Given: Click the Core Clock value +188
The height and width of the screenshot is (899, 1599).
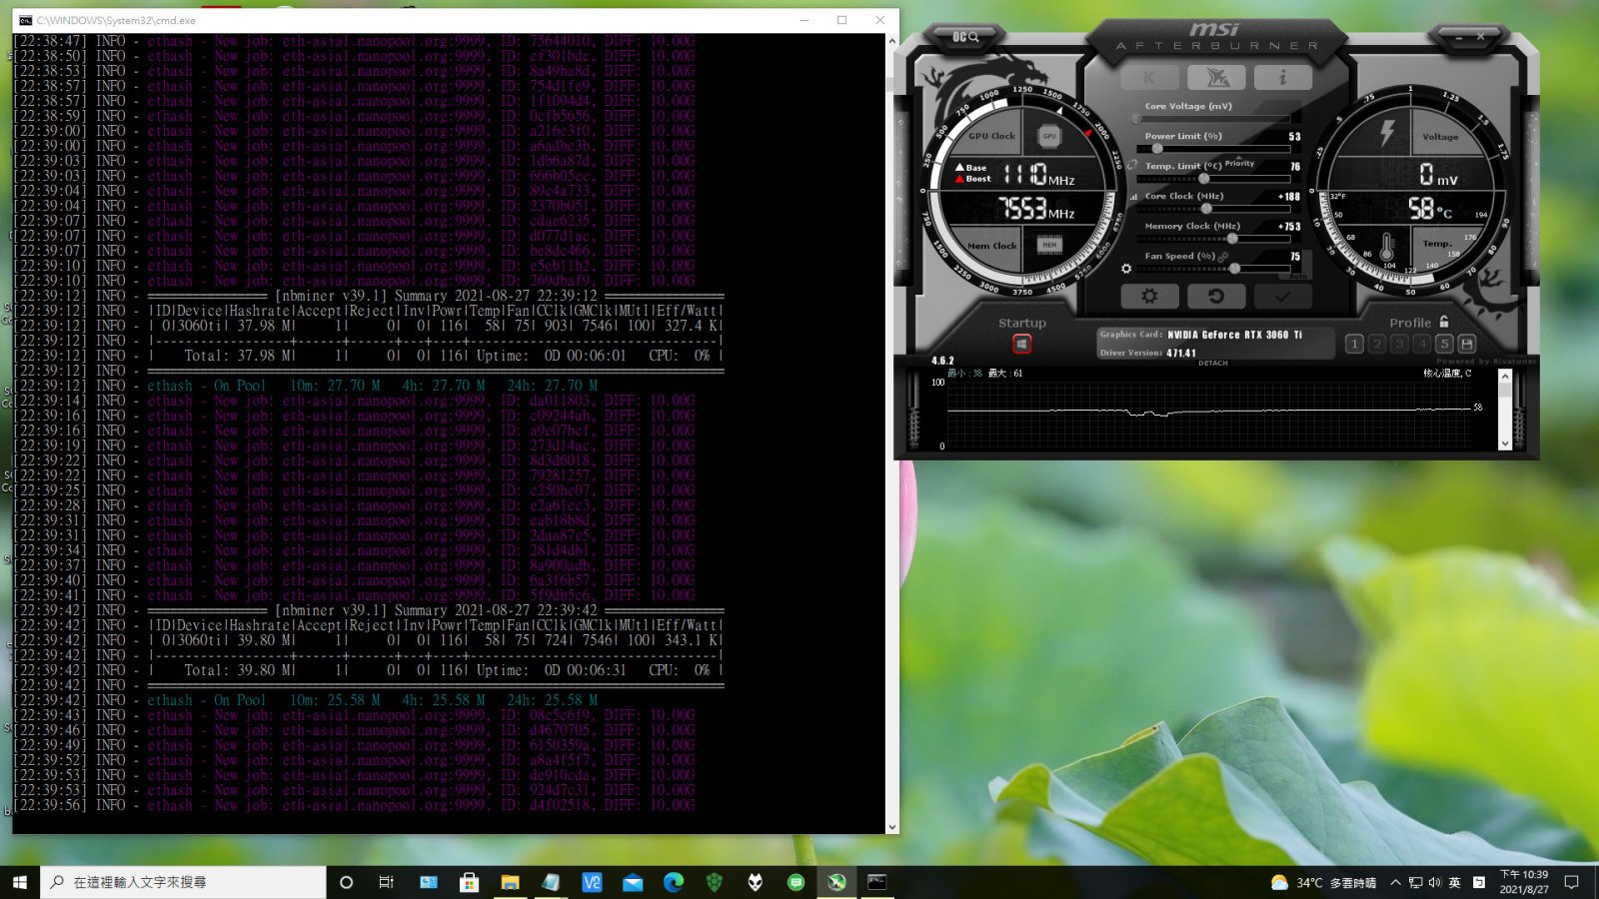Looking at the screenshot, I should pos(1289,197).
